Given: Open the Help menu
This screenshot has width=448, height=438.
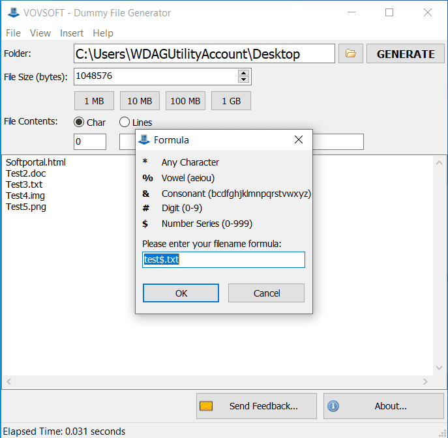Looking at the screenshot, I should tap(103, 33).
